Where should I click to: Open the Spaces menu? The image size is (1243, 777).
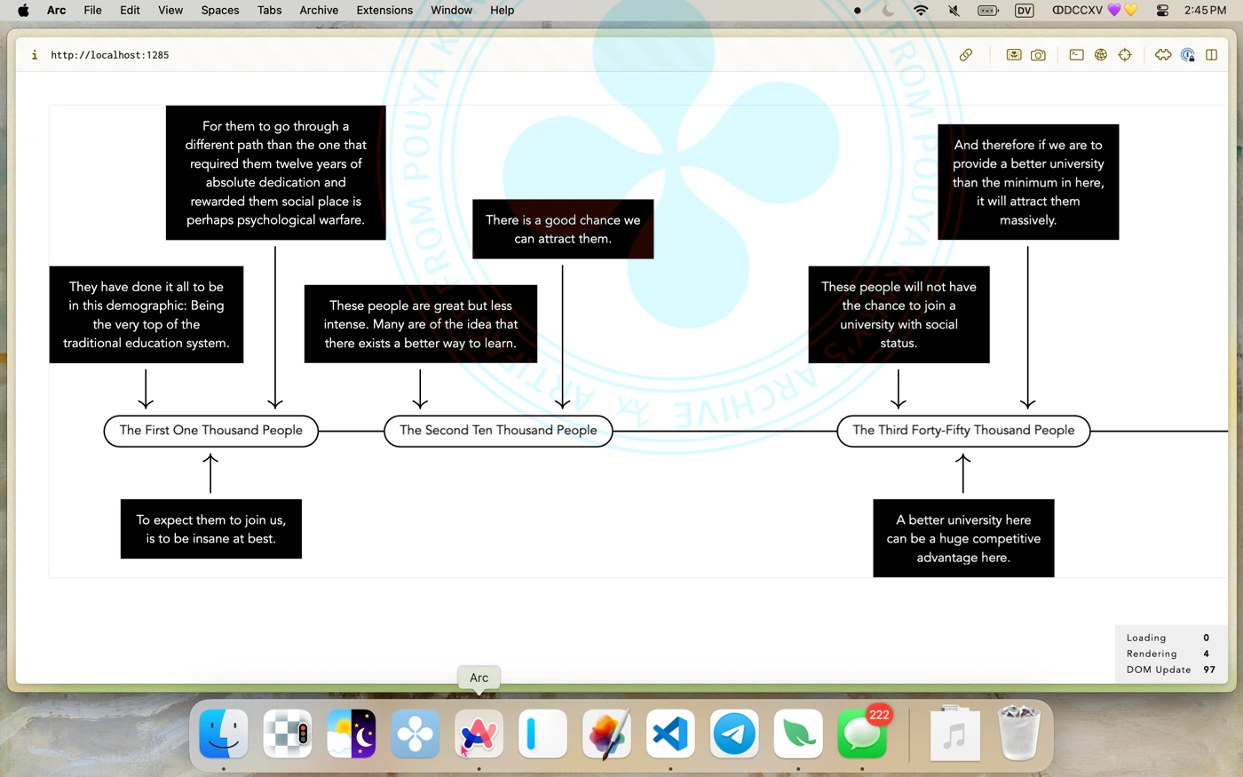(x=219, y=11)
